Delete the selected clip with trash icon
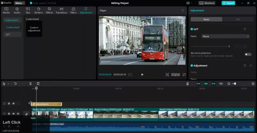 [38, 84]
